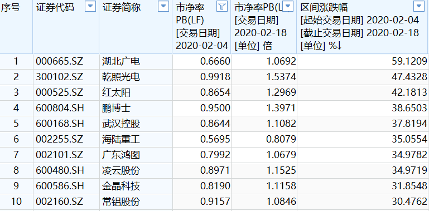The width and height of the screenshot is (429, 211).
Task: Open the 证券代码 column filter dropdown
Action: click(90, 7)
